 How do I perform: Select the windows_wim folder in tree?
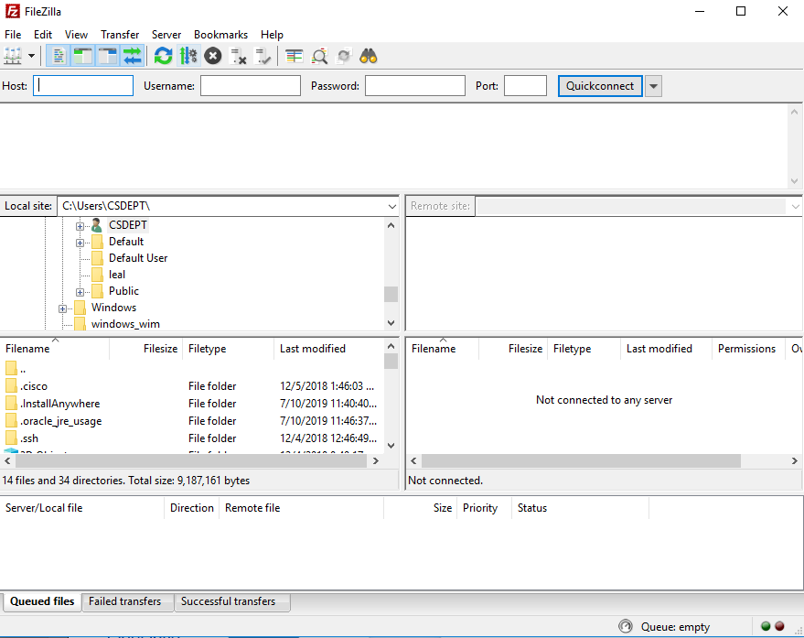coord(125,323)
